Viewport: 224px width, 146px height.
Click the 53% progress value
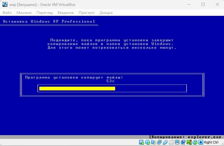[x=110, y=81]
